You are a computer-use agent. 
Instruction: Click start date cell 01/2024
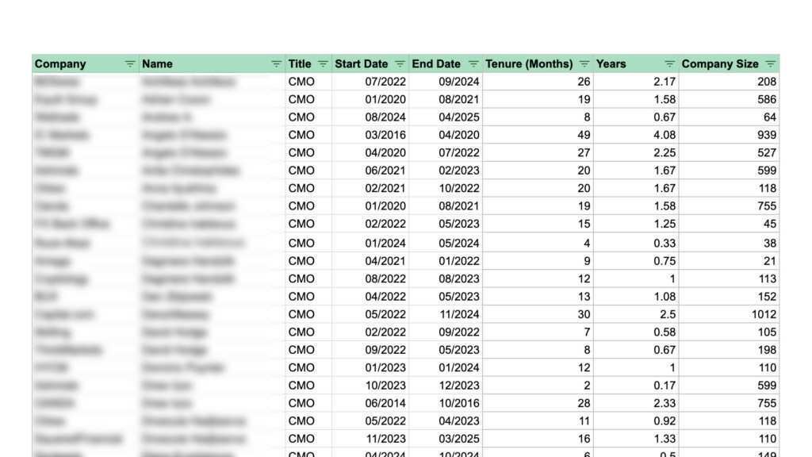coord(370,243)
